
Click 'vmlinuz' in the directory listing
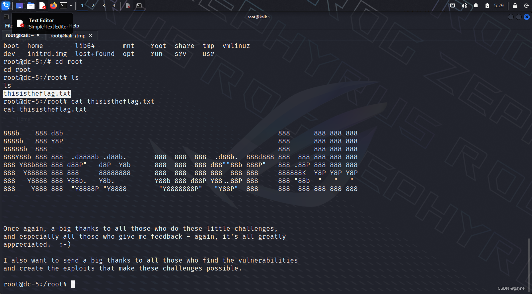click(236, 46)
